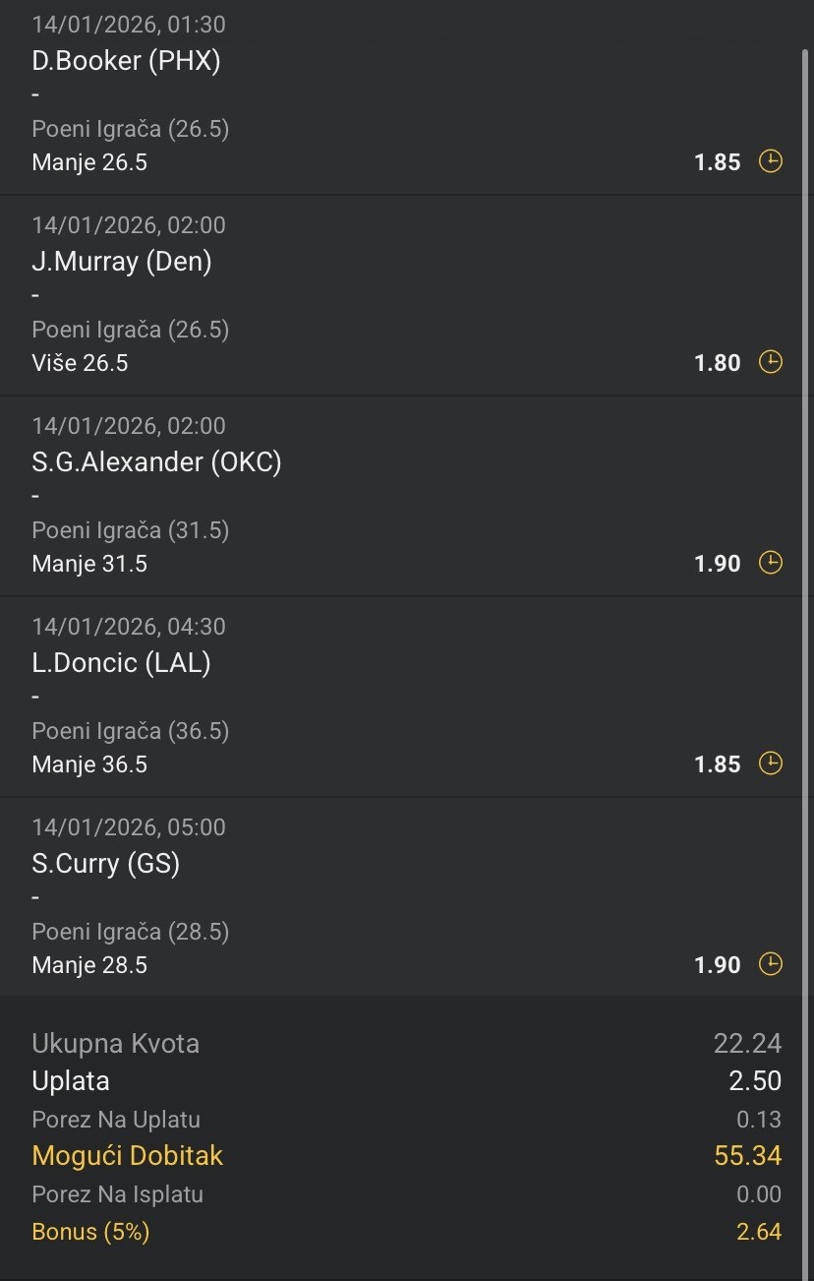Click the Bonus (5%) label
814x1281 pixels.
point(90,1232)
